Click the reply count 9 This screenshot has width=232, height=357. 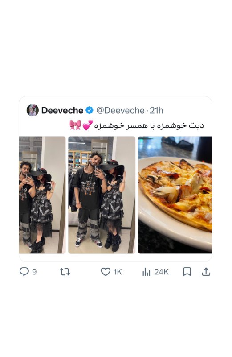click(34, 272)
